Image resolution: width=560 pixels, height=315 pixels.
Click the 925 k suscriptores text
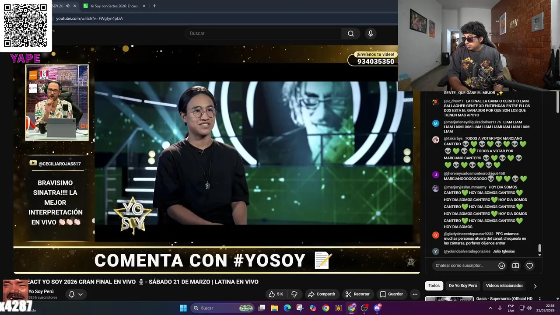click(43, 297)
